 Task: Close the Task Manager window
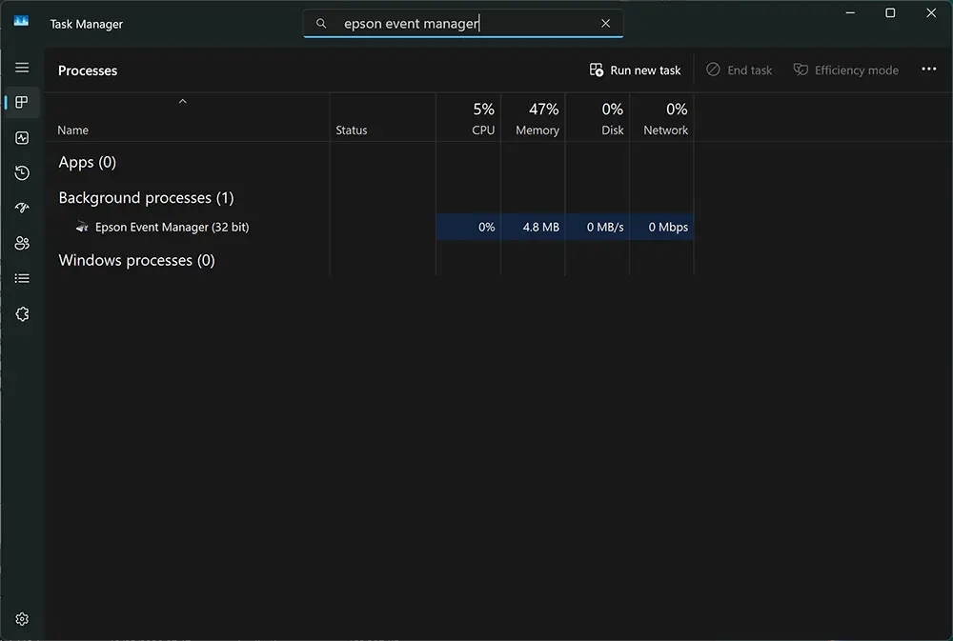click(x=931, y=12)
